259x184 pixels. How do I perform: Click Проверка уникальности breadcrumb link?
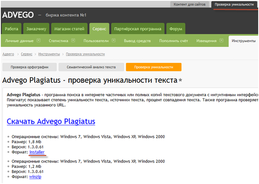coord(85,54)
